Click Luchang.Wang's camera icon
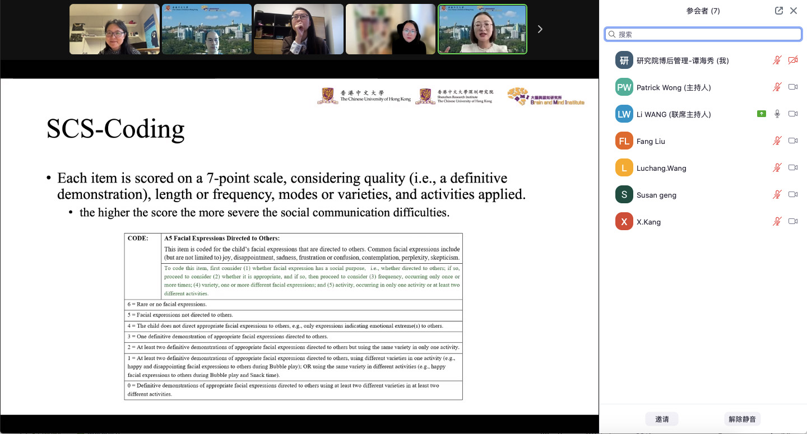 click(793, 168)
